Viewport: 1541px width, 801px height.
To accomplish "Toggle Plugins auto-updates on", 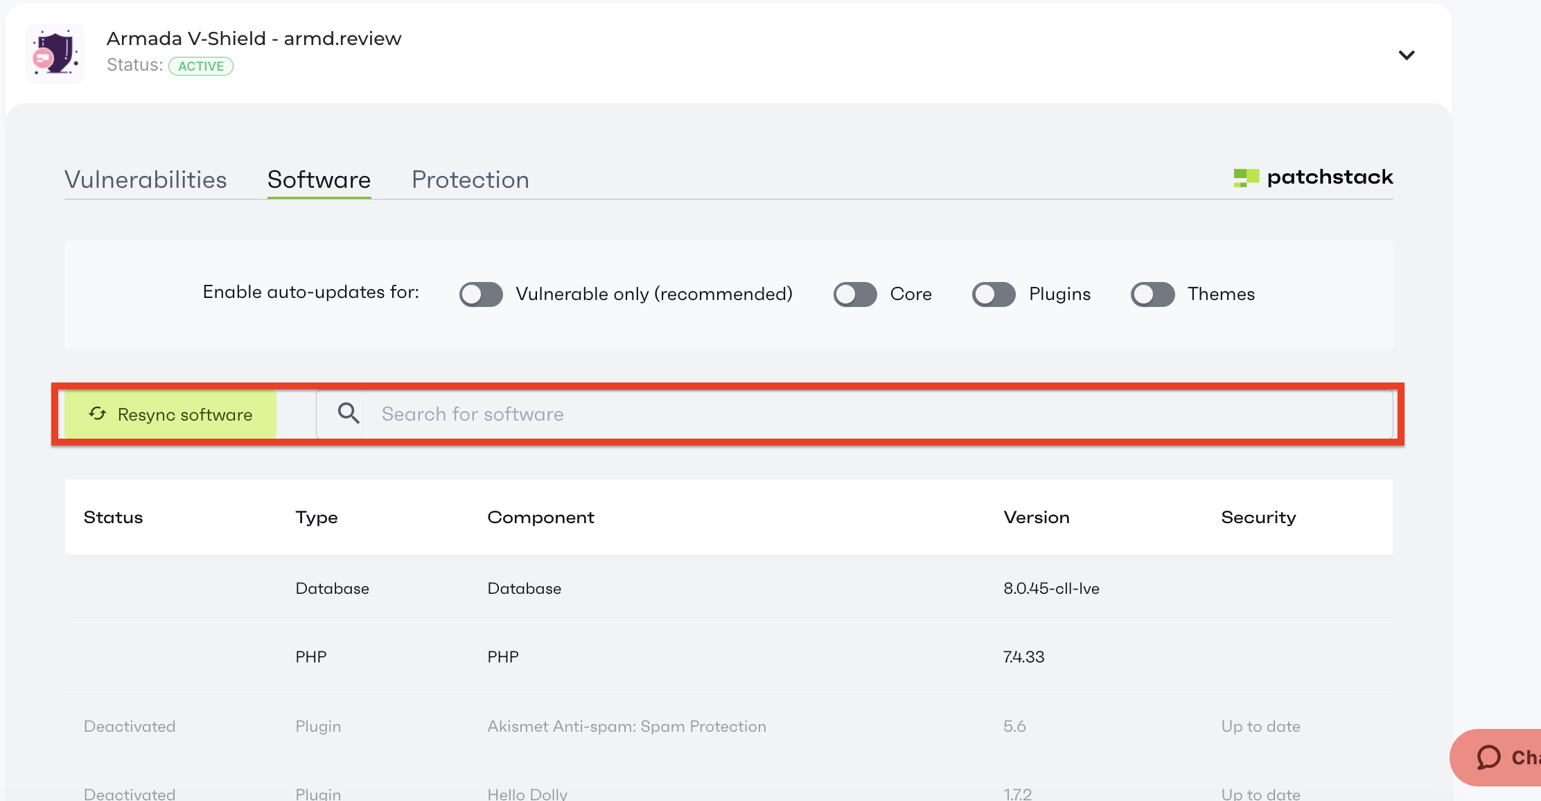I will coord(993,294).
